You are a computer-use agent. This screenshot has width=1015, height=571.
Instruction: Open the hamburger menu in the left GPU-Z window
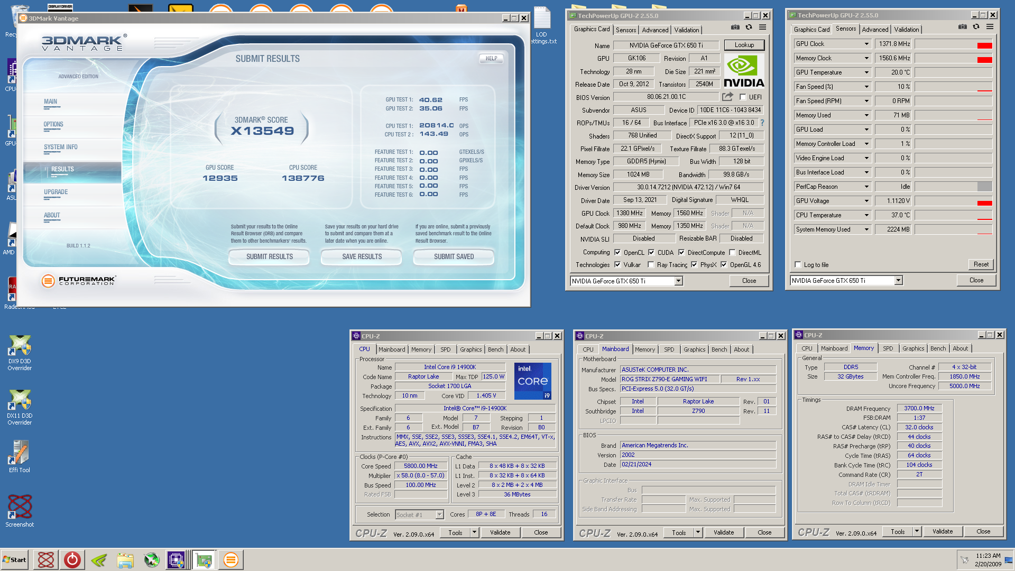pyautogui.click(x=762, y=27)
